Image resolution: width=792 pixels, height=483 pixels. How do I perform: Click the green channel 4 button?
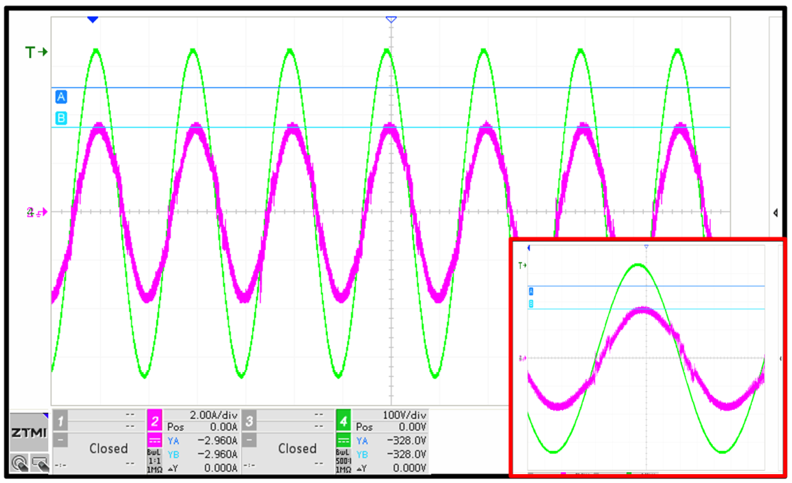pos(343,421)
